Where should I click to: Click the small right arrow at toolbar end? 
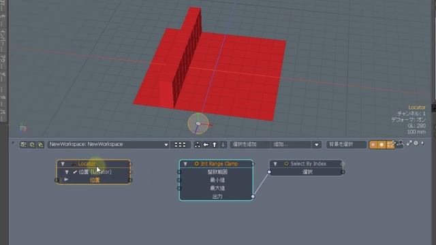(422, 143)
